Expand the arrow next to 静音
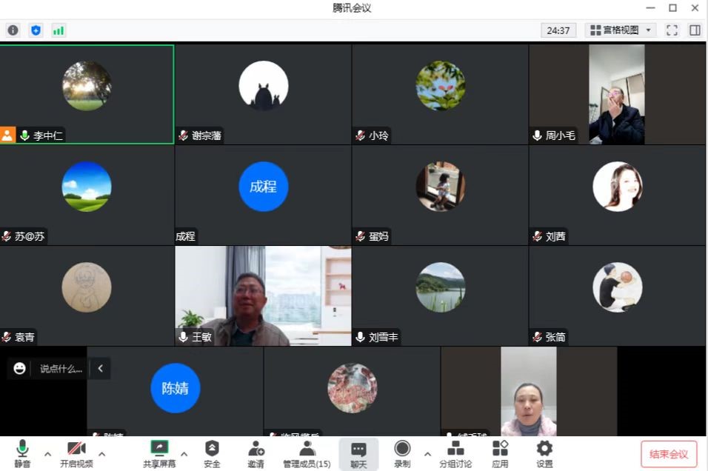This screenshot has width=708, height=471. 47,453
